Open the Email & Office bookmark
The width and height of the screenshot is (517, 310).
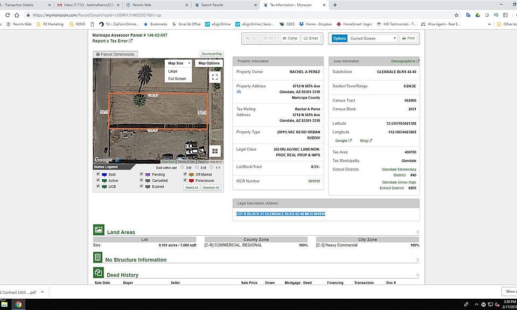point(186,24)
